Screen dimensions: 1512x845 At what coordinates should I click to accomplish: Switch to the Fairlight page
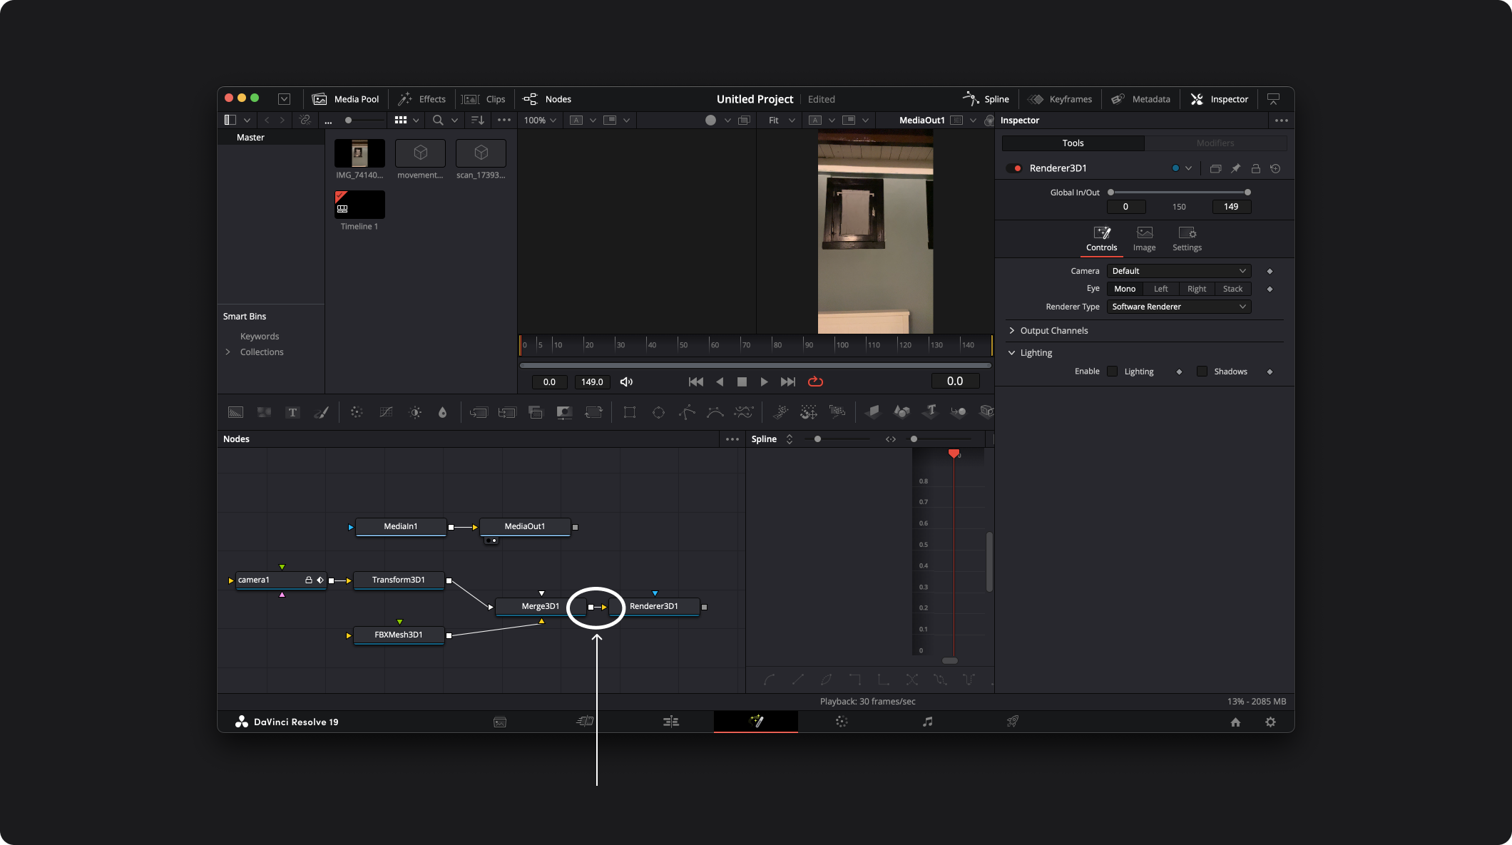coord(927,722)
